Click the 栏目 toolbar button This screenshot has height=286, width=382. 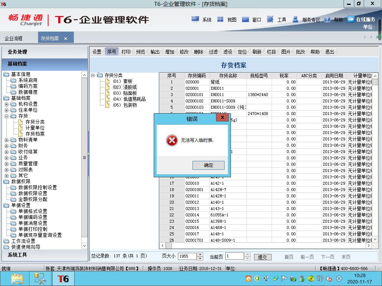[272, 52]
